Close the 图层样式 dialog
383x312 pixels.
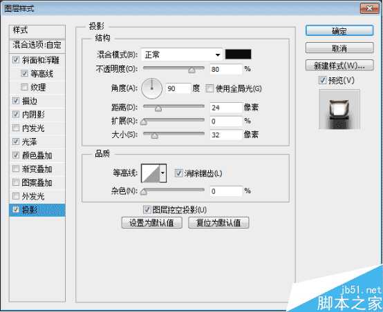tap(370, 8)
